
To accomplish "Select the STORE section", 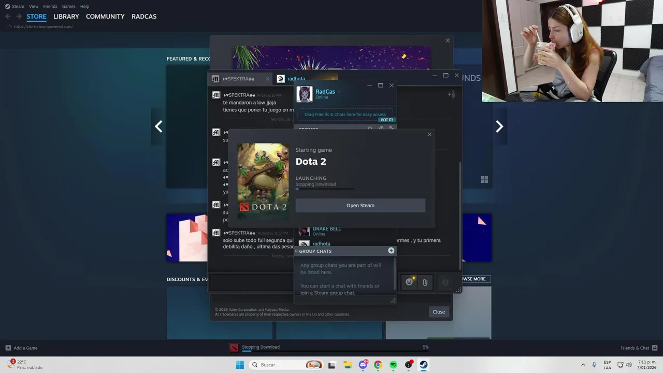I will click(36, 17).
